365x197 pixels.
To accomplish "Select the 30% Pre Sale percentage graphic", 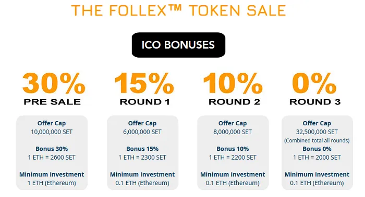I will pyautogui.click(x=54, y=83).
